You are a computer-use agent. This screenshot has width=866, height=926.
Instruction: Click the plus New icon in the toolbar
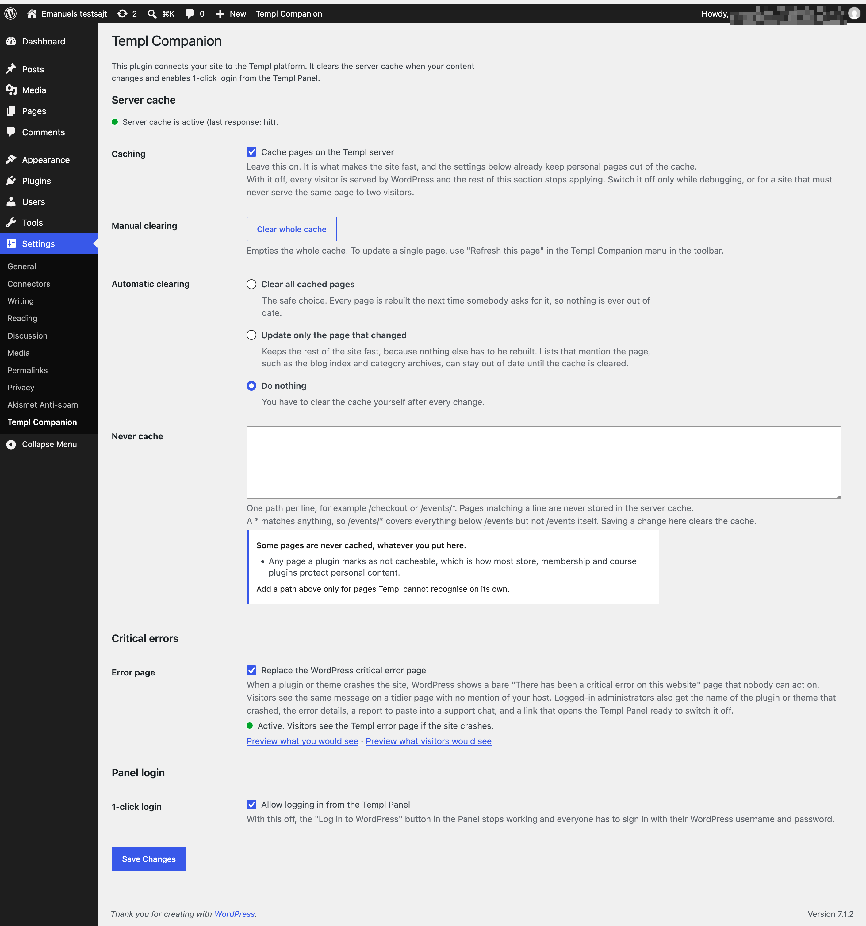tap(220, 13)
